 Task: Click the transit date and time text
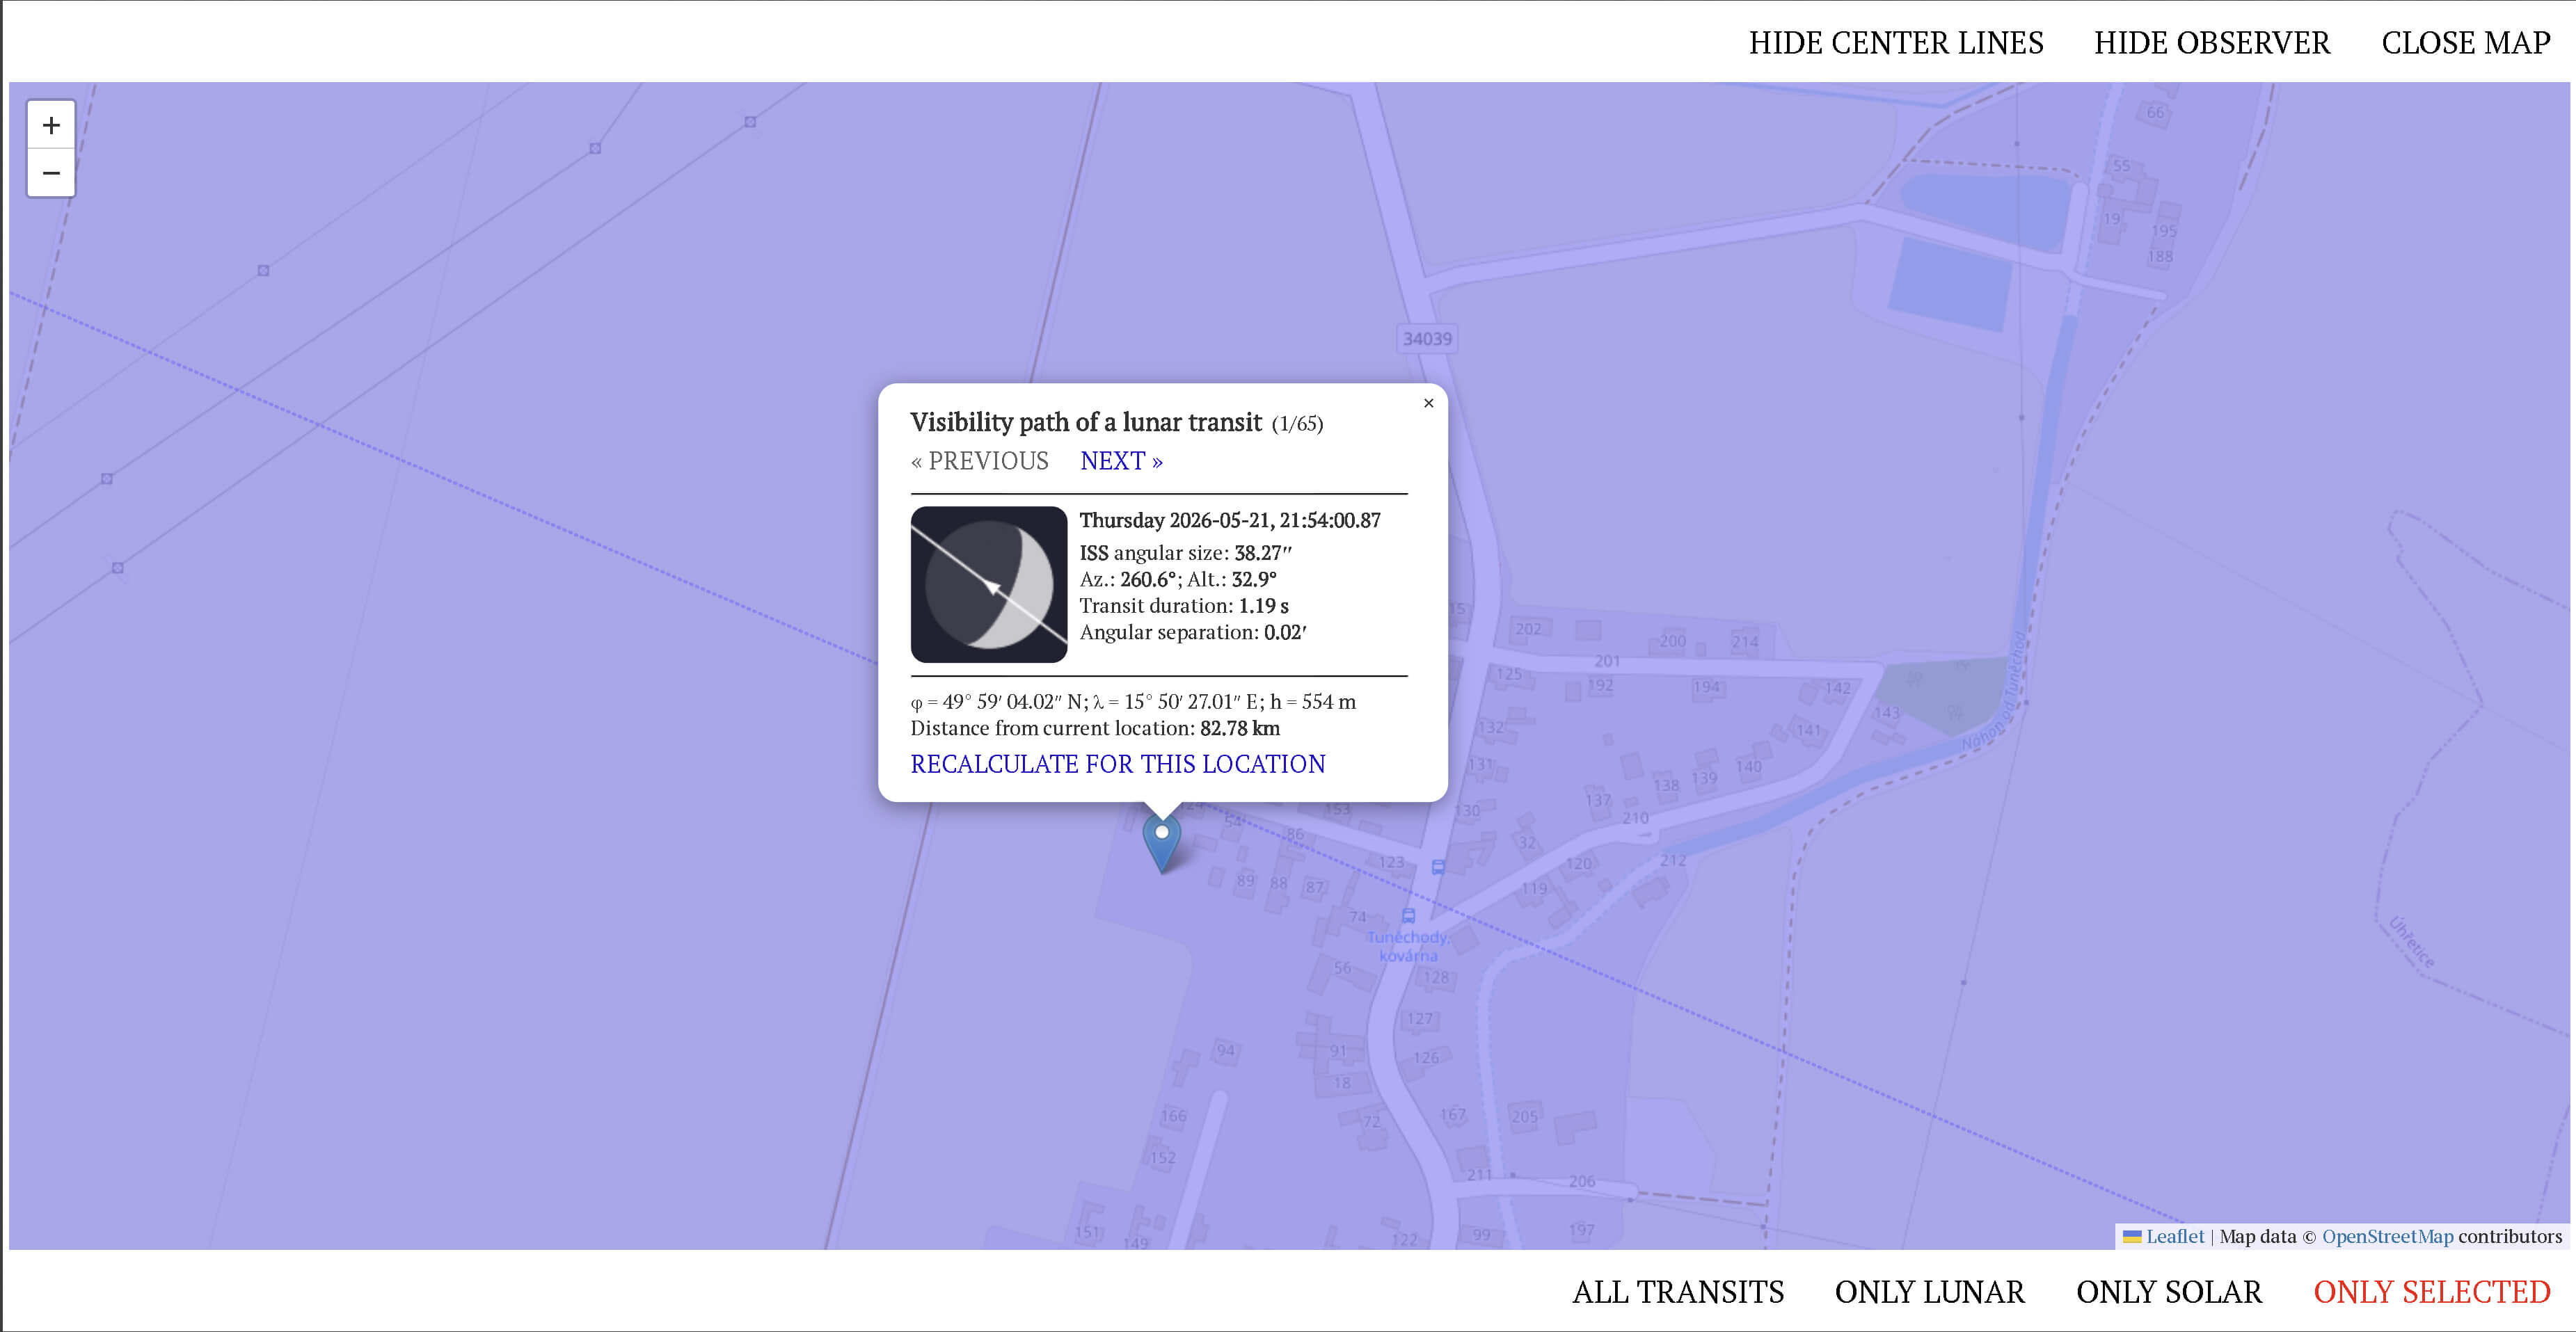(1230, 520)
